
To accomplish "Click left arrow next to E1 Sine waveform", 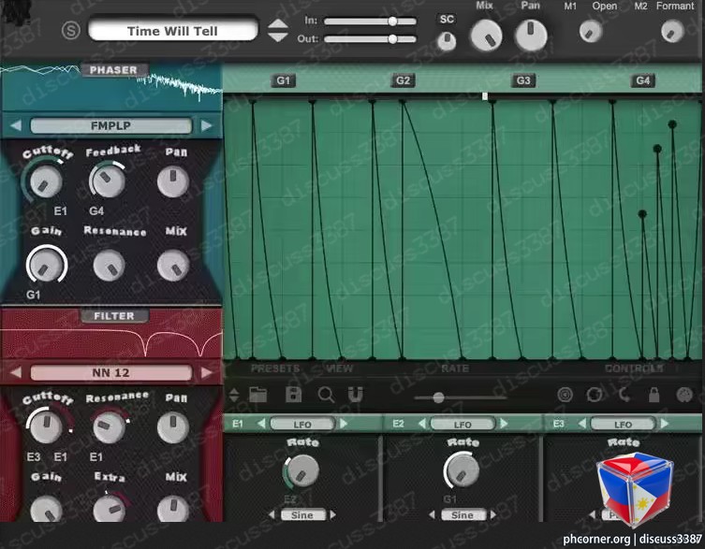I will [x=272, y=514].
